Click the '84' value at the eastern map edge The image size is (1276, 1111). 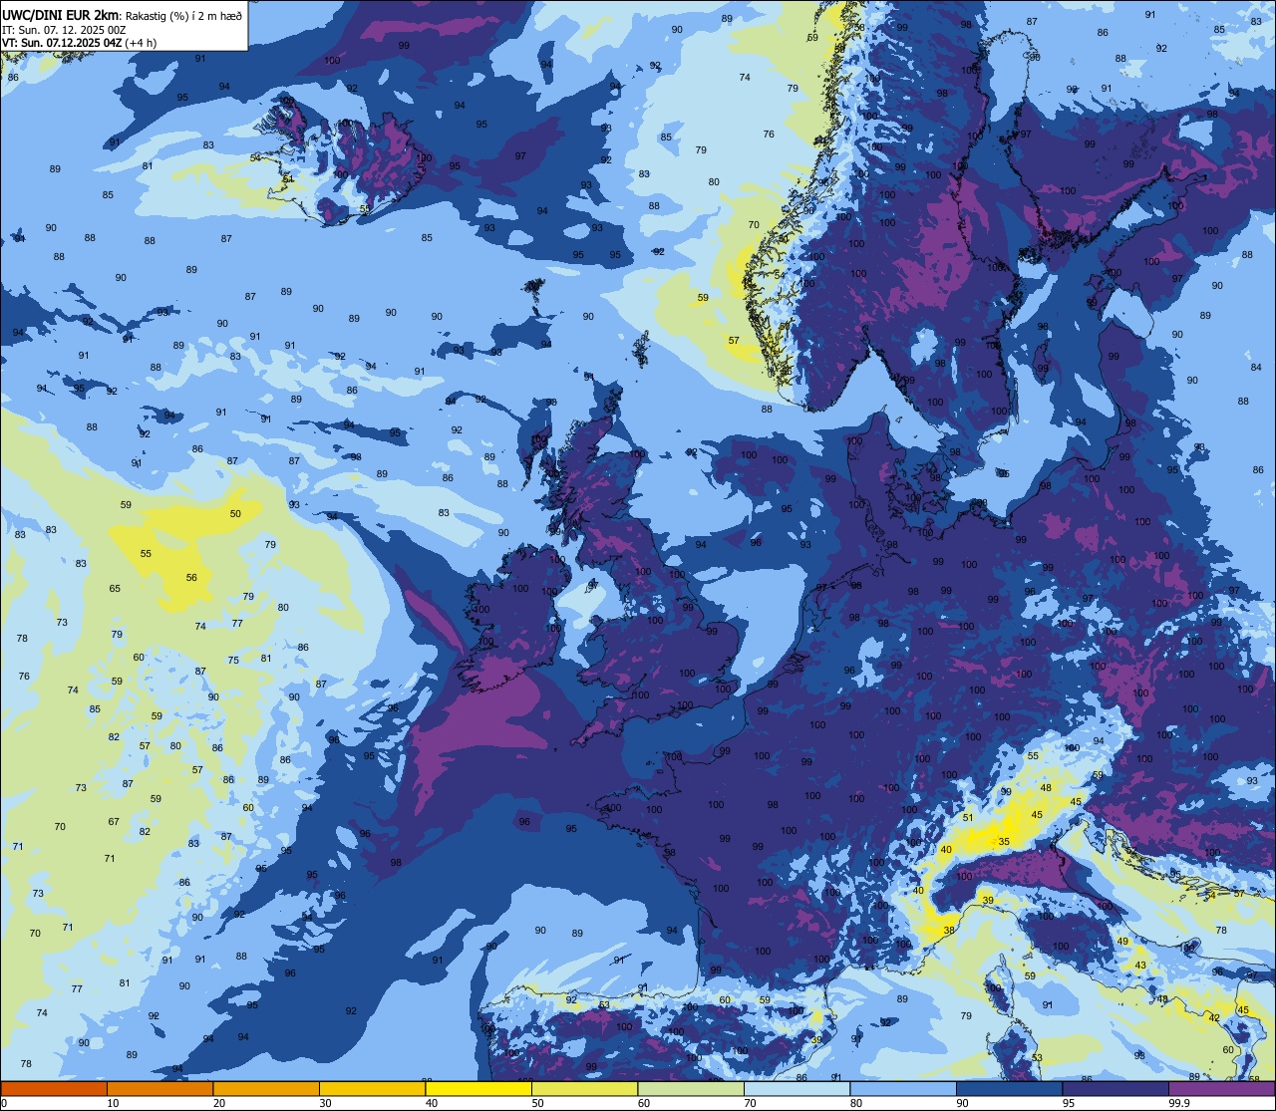[x=1256, y=368]
